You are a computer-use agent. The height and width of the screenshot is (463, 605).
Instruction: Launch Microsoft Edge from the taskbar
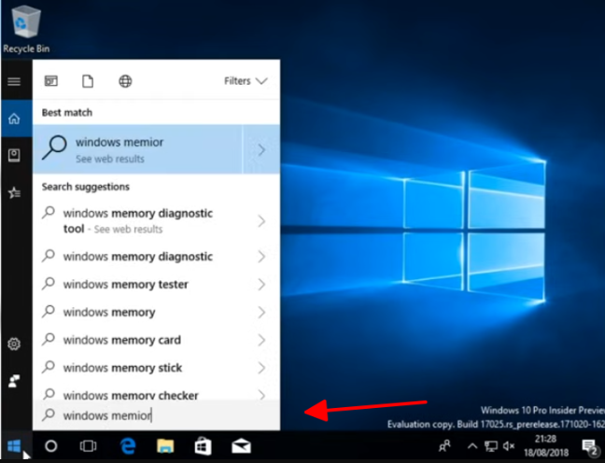click(128, 446)
